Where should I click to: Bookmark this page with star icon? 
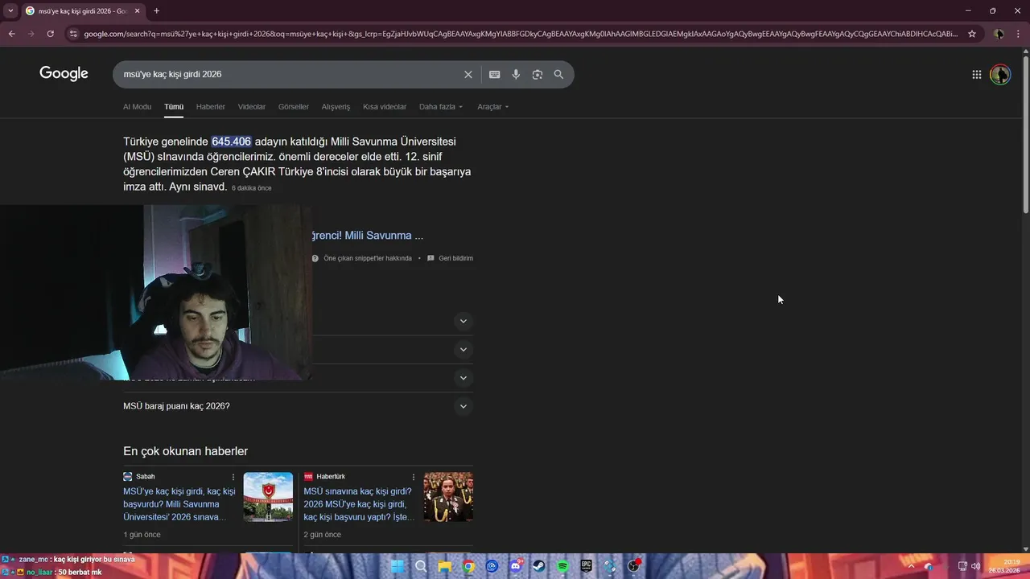[972, 34]
